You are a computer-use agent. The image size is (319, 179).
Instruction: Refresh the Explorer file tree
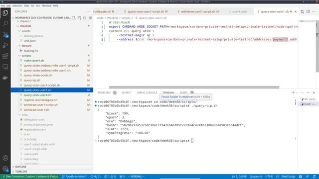85,18
